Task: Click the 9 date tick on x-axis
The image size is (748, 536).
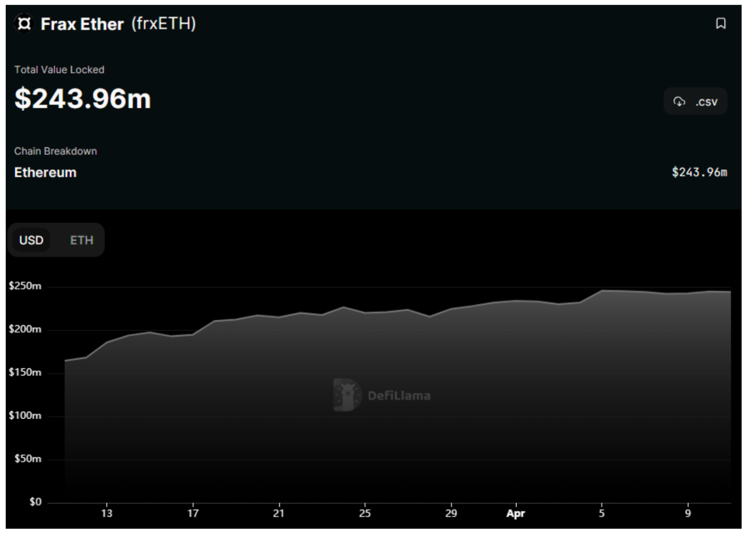Action: pyautogui.click(x=688, y=513)
